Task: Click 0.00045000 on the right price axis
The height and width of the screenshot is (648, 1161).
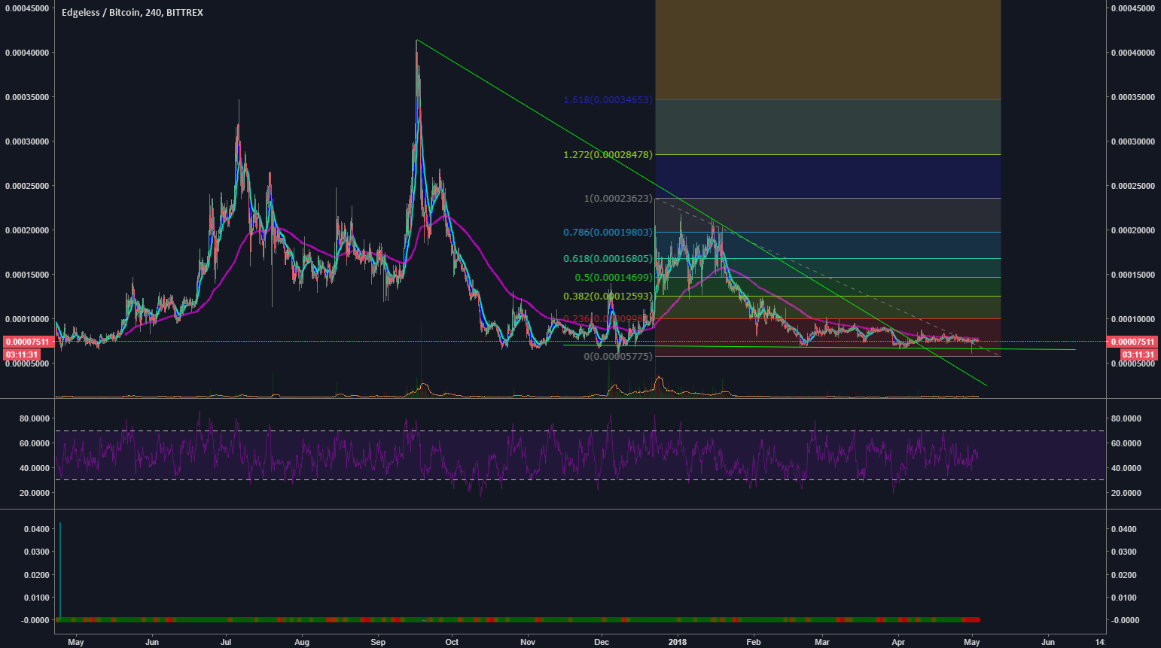Action: tap(1132, 8)
